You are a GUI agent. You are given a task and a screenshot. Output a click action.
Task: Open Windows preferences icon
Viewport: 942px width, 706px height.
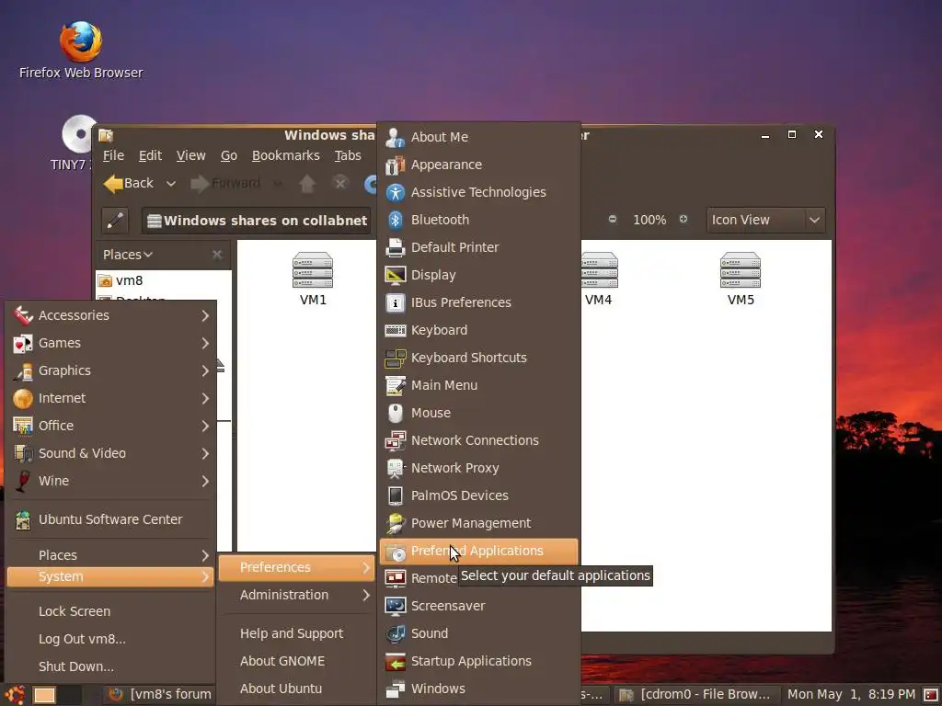(x=395, y=689)
